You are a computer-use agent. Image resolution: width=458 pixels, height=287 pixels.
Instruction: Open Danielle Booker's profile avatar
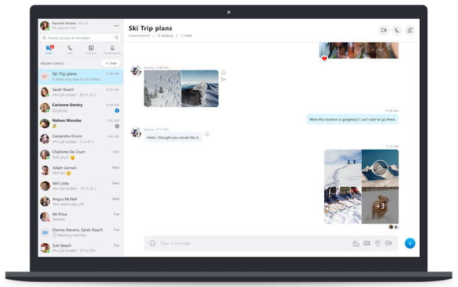click(45, 25)
